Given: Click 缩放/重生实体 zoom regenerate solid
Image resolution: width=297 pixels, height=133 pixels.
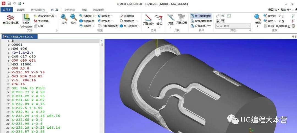Looking at the screenshot, I should pos(201,21).
